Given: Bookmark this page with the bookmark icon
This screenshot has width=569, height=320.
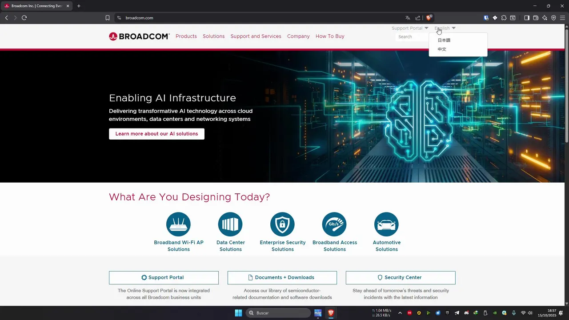Looking at the screenshot, I should click(x=108, y=18).
